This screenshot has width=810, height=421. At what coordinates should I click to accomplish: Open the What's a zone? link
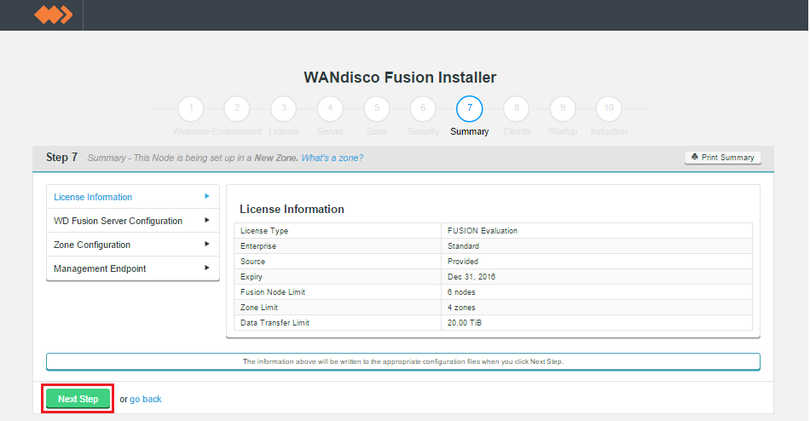coord(333,158)
